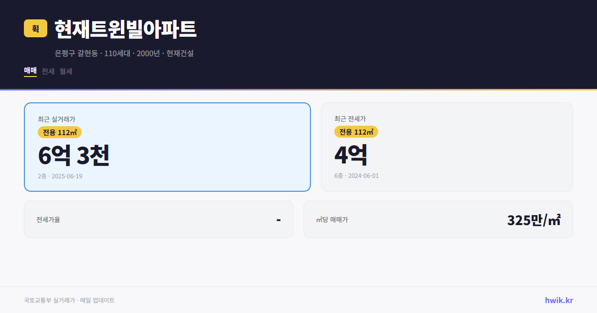597x313 pixels.
Task: Click the ㎡당 매매가 card
Action: (x=437, y=219)
